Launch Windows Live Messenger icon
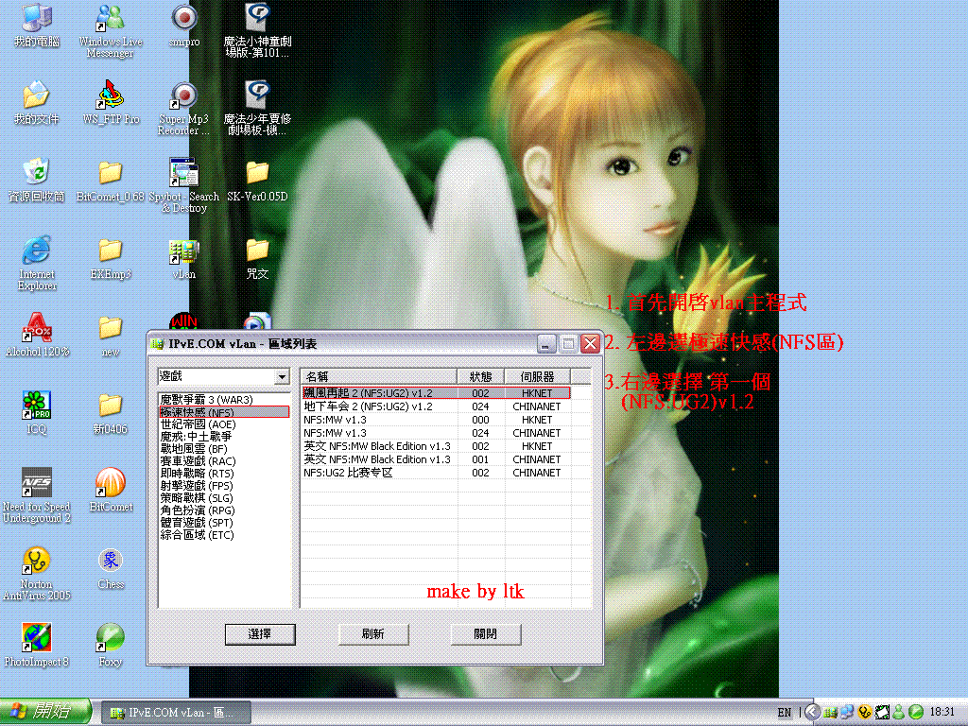 111,19
